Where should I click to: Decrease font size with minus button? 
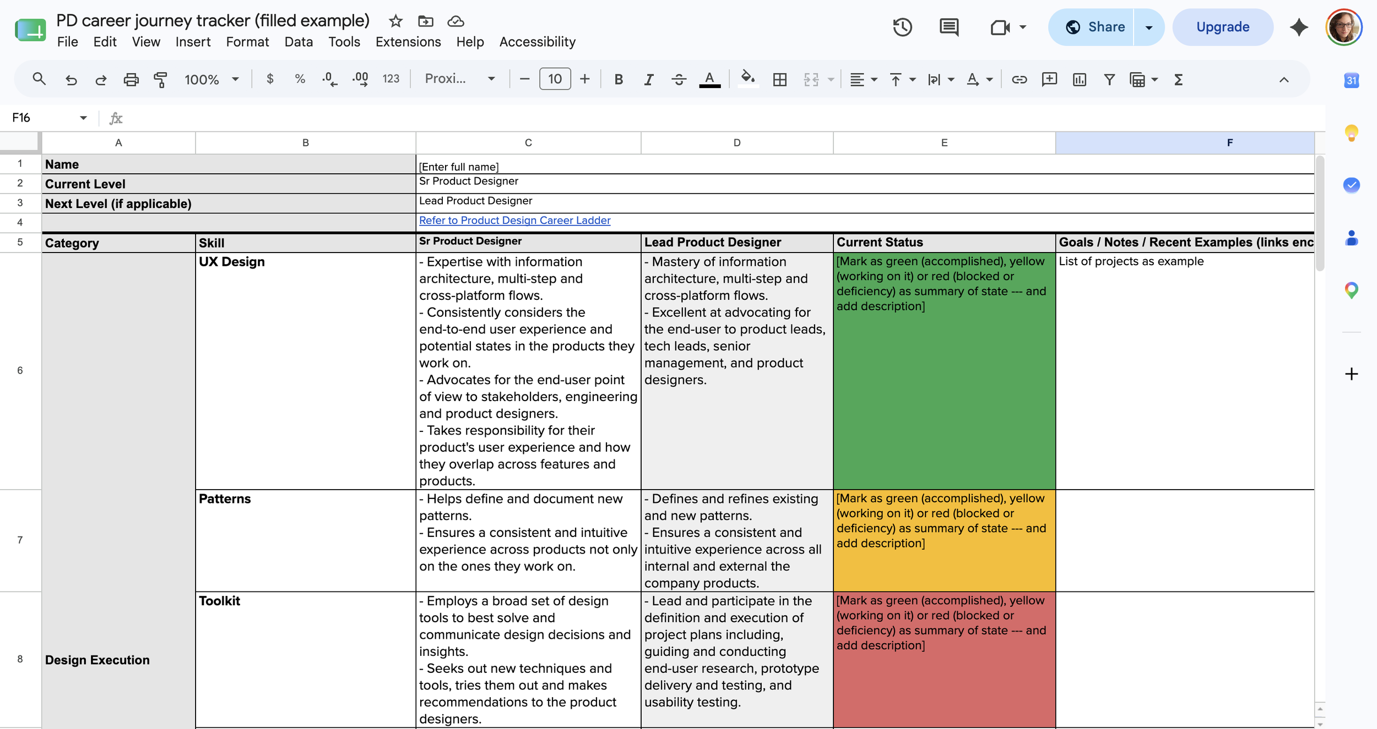click(524, 79)
